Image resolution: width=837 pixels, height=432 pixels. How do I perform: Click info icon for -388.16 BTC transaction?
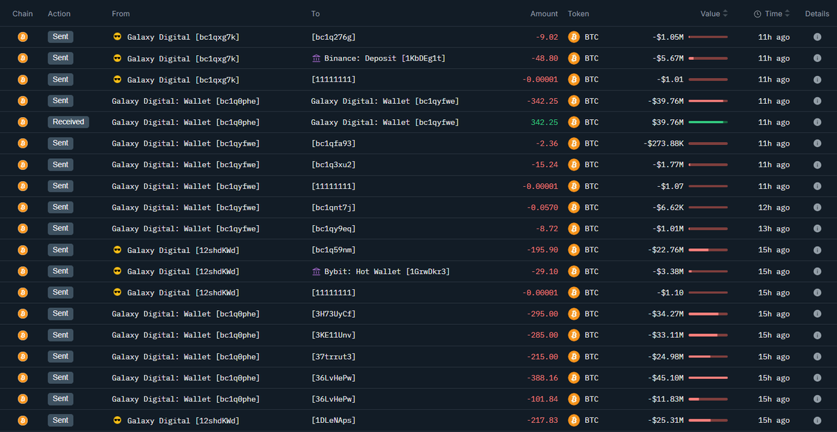tap(817, 378)
